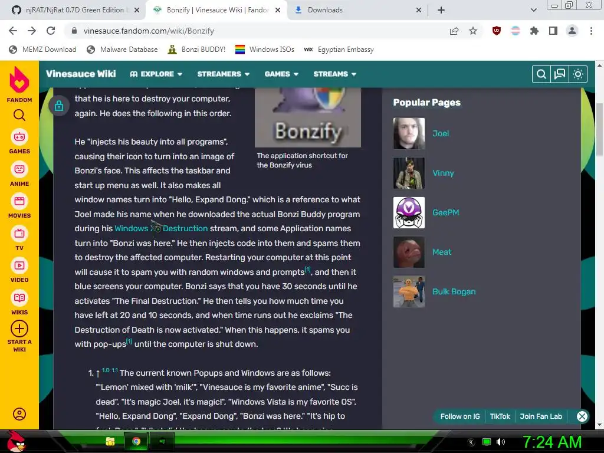Open the wiki discussions icon

click(559, 74)
